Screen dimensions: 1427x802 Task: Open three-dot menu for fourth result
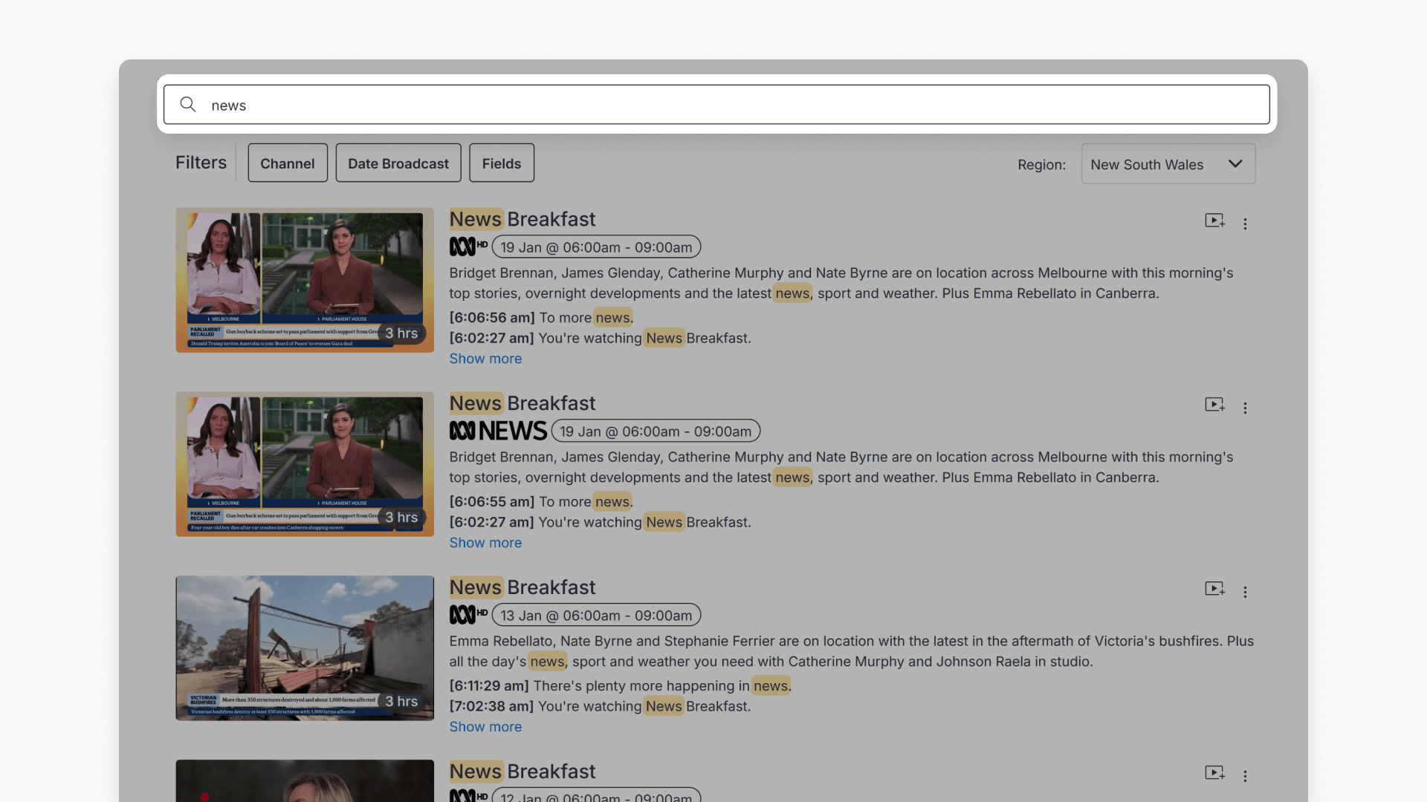(1245, 776)
